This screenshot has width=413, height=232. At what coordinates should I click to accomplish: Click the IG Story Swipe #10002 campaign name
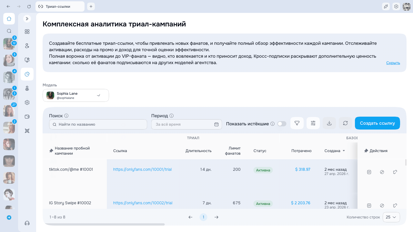click(70, 203)
